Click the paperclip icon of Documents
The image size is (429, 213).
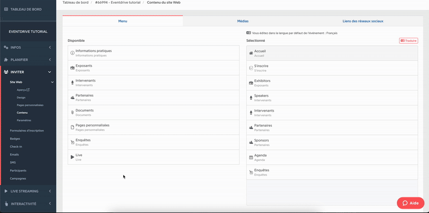click(x=72, y=113)
